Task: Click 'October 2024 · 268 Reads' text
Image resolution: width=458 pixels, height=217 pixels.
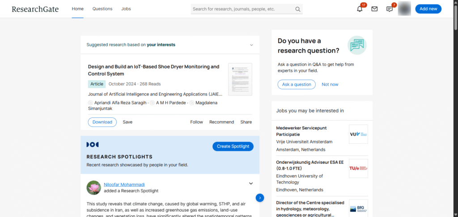Action: (135, 84)
